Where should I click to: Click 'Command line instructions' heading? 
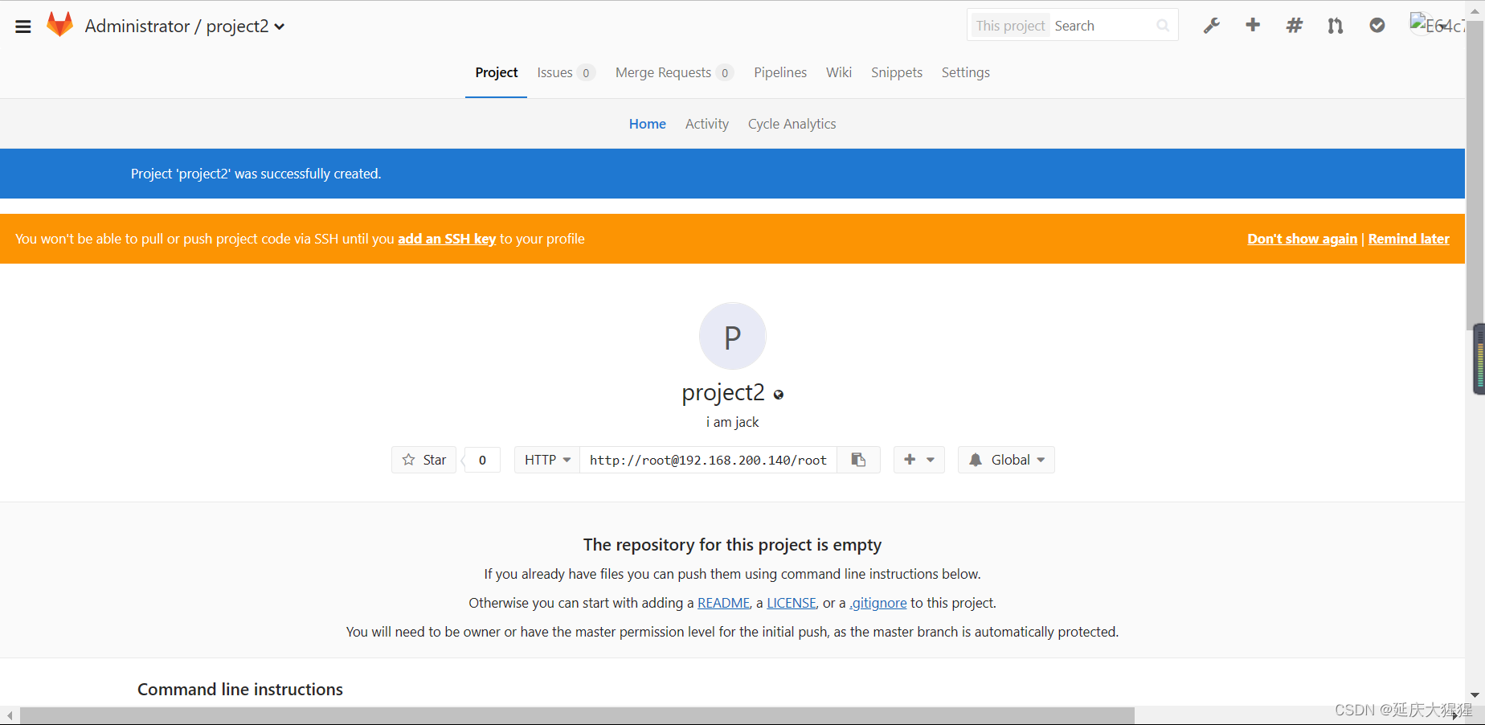(x=240, y=690)
